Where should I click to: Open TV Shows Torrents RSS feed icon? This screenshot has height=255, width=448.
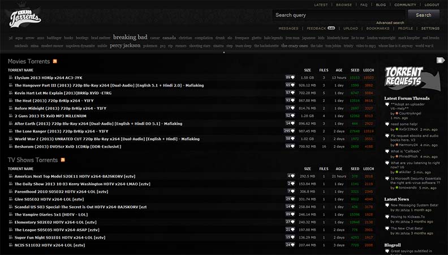[x=63, y=160]
